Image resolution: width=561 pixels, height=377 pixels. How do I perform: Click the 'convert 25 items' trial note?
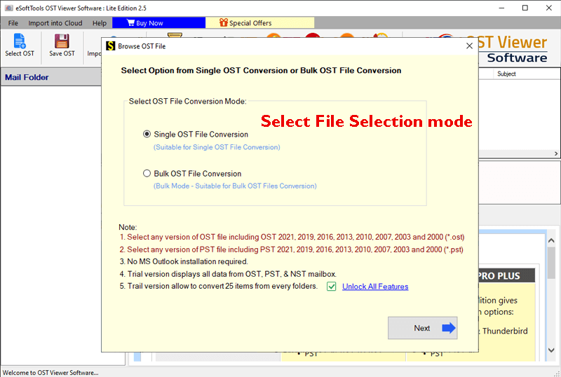pyautogui.click(x=218, y=286)
